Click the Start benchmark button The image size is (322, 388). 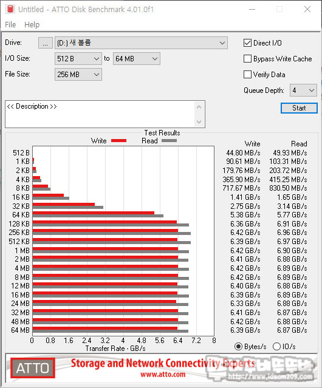coord(299,108)
